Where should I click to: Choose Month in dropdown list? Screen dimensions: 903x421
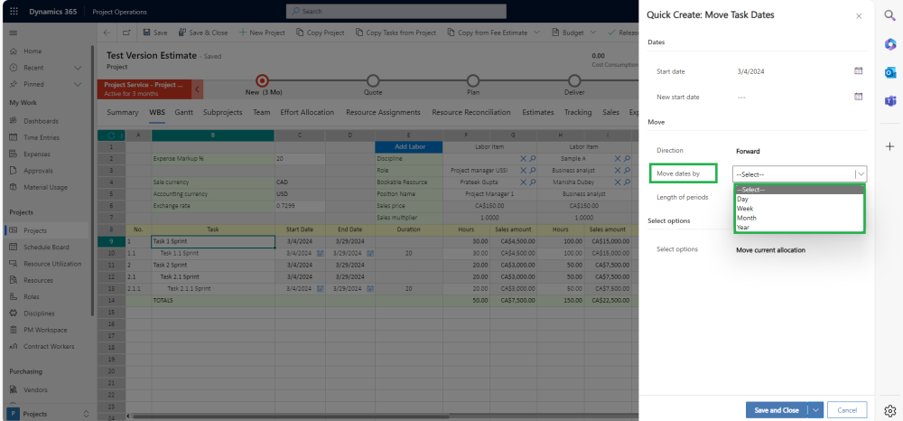pyautogui.click(x=799, y=219)
